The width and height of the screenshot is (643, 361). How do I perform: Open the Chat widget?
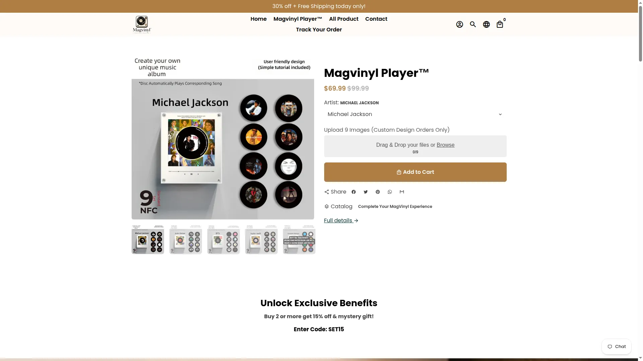pyautogui.click(x=616, y=347)
